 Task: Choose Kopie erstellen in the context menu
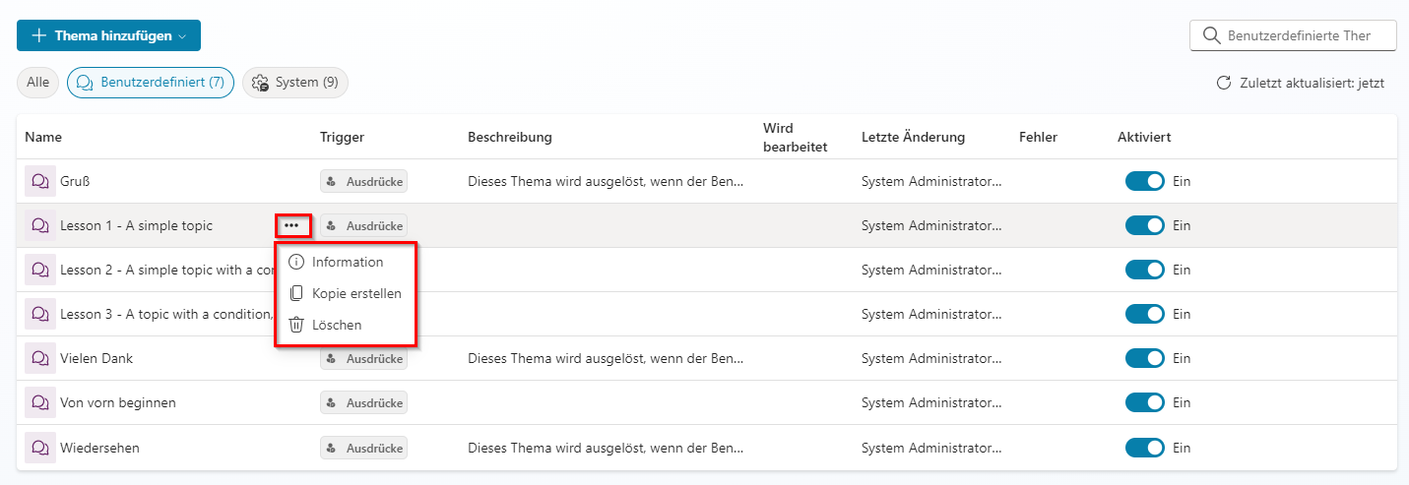[x=355, y=293]
